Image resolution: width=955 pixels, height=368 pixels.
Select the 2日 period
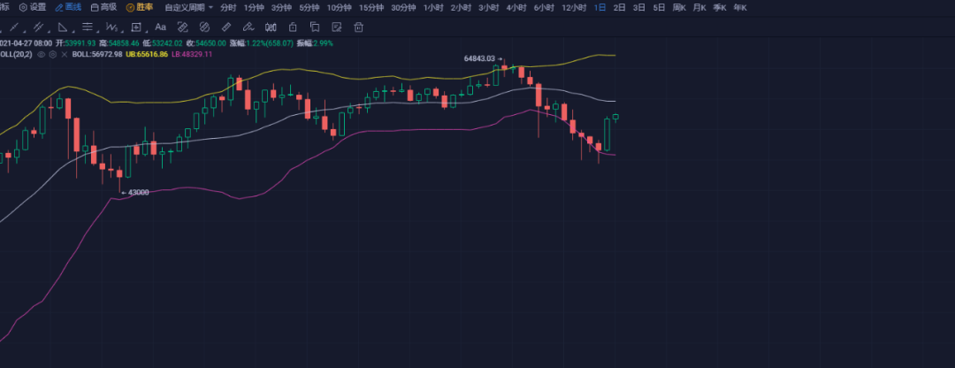619,7
